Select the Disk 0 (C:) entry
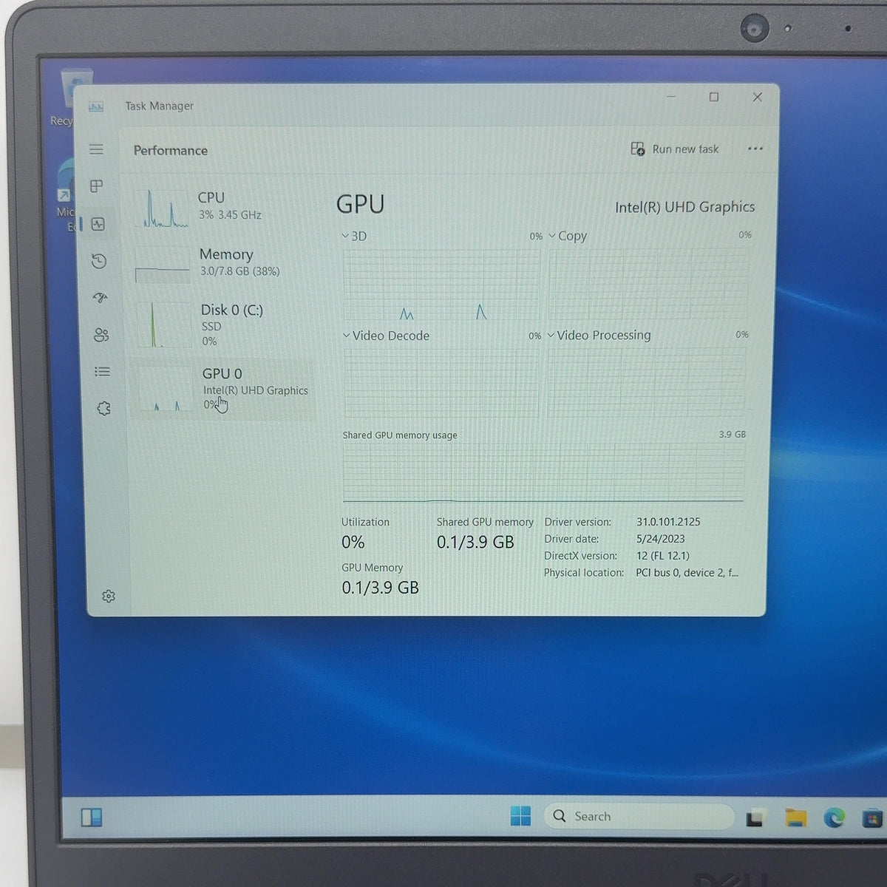The width and height of the screenshot is (887, 887). pyautogui.click(x=223, y=324)
